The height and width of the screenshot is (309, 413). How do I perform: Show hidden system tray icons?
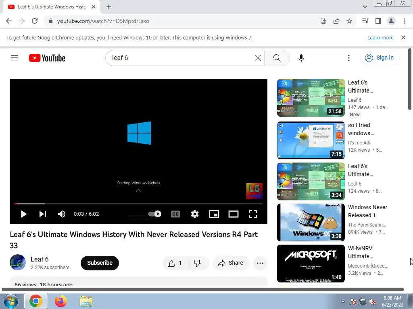point(343,301)
